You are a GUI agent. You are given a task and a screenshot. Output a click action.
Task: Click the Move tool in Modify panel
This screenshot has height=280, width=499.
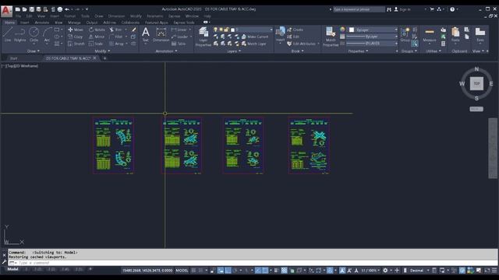pos(76,30)
